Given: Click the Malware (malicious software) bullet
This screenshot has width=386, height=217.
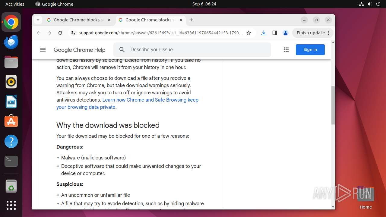Looking at the screenshot, I should tap(93, 158).
